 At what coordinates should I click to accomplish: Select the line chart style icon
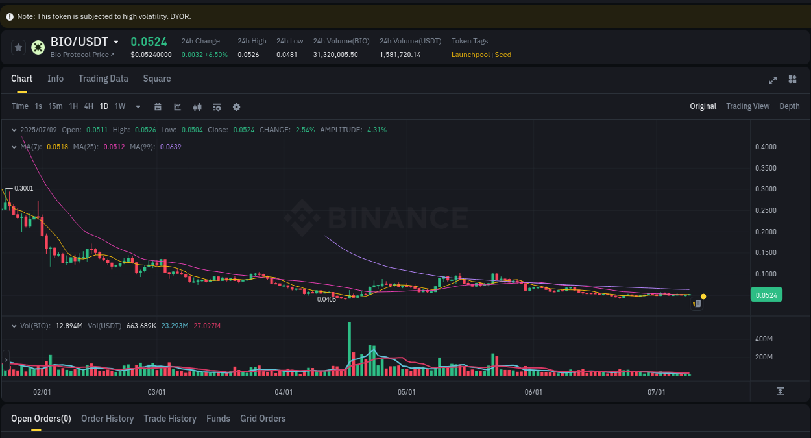pos(177,106)
